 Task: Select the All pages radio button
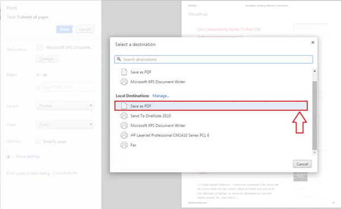(38, 75)
